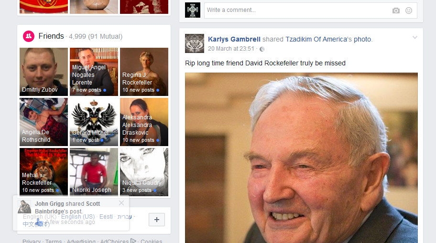436x243 pixels.
Task: Open Niquita Gaudry's sketch thumbnail
Action: click(144, 171)
